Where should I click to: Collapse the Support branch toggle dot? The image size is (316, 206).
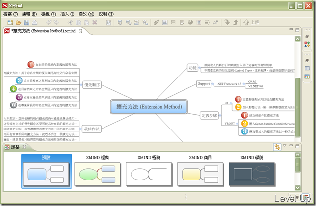click(213, 84)
